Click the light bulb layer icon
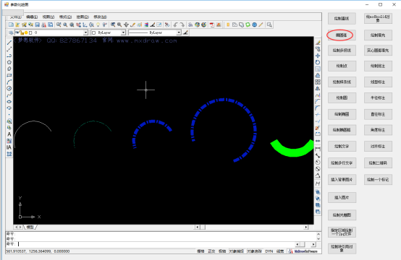Viewport: 401px width, 260px height. 98,25
